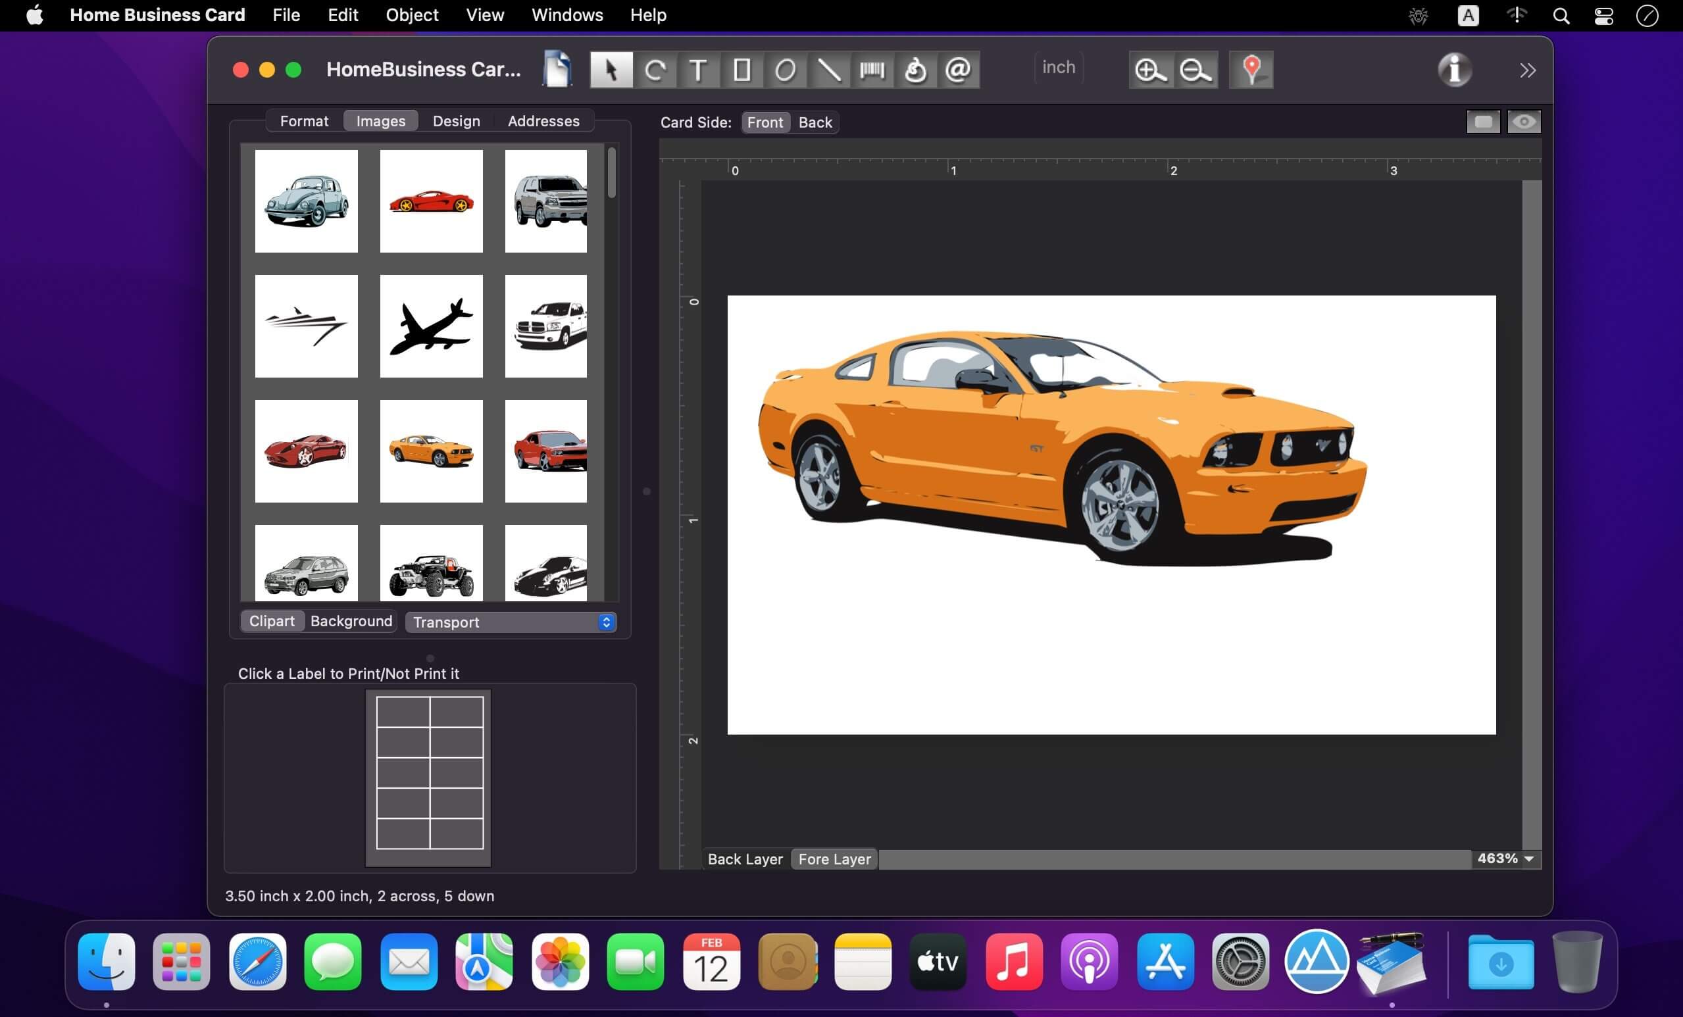Select the orange Mustang on the card
The image size is (1683, 1017).
[1062, 447]
